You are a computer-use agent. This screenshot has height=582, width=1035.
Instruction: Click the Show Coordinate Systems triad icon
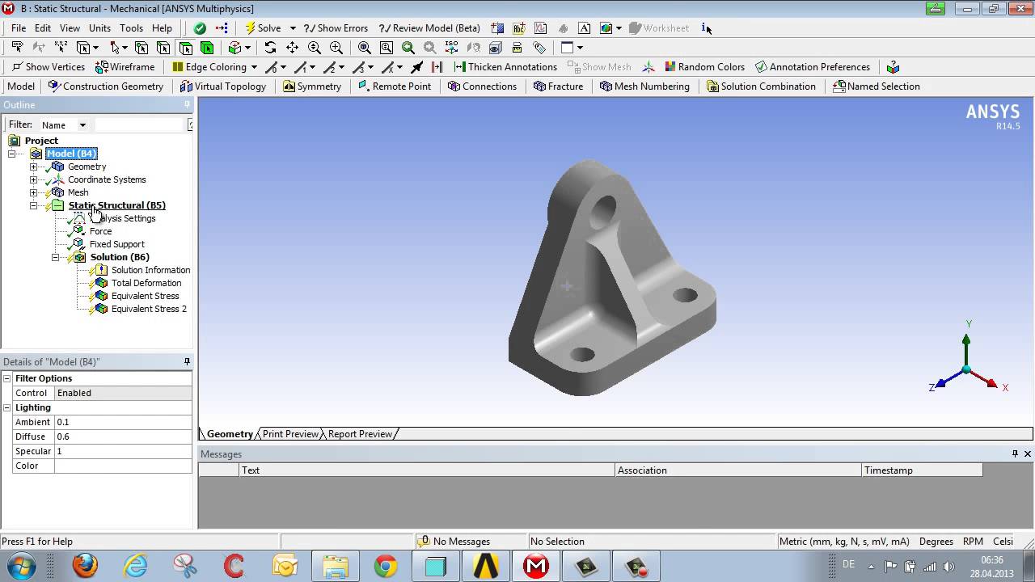point(648,66)
